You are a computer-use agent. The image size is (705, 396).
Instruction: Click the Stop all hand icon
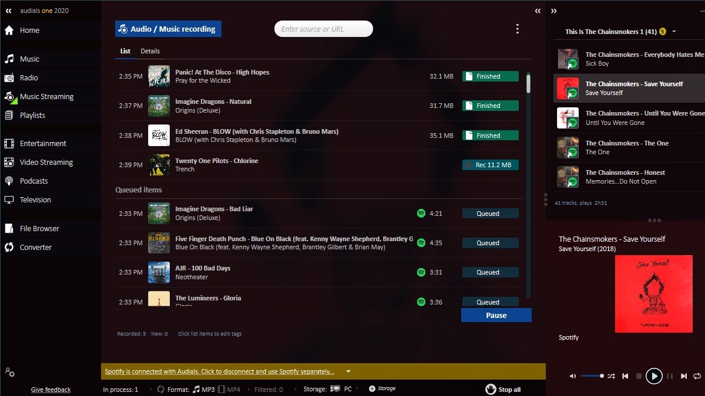tap(491, 390)
